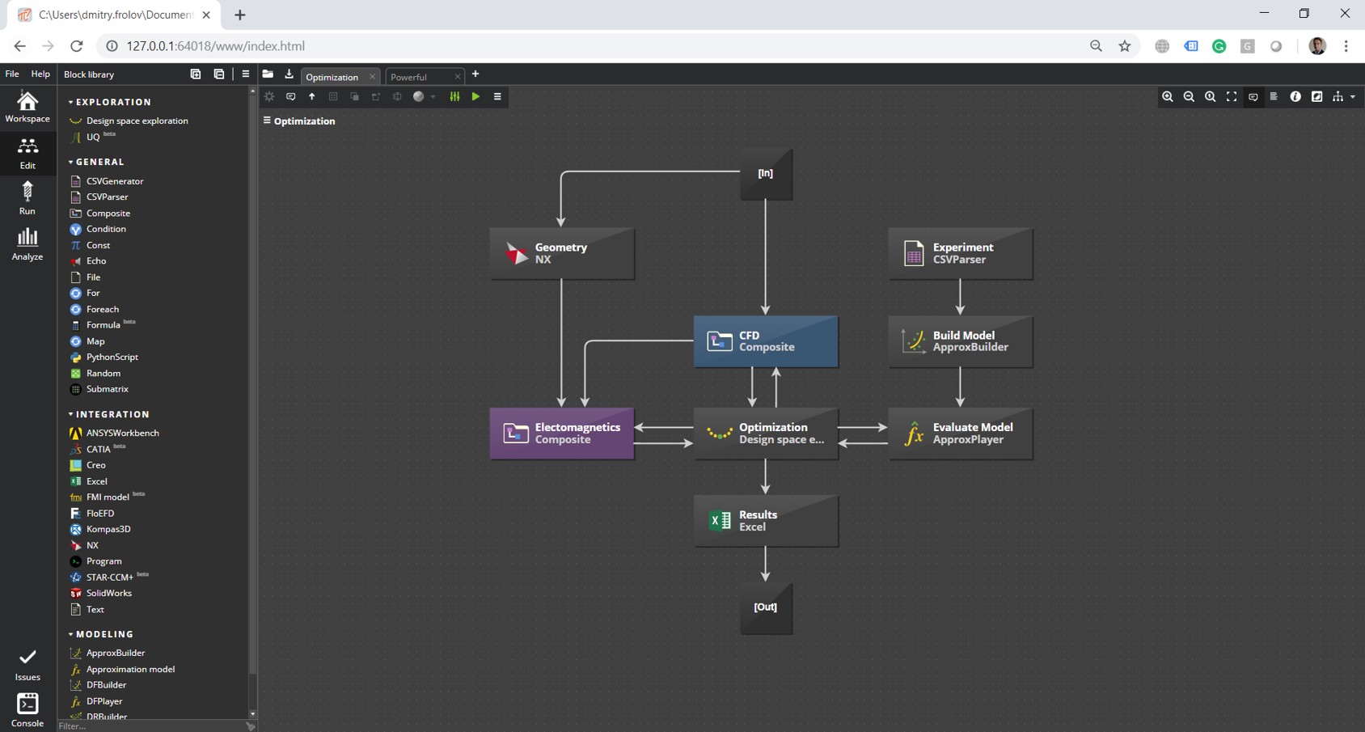Open the Help menu

(40, 74)
